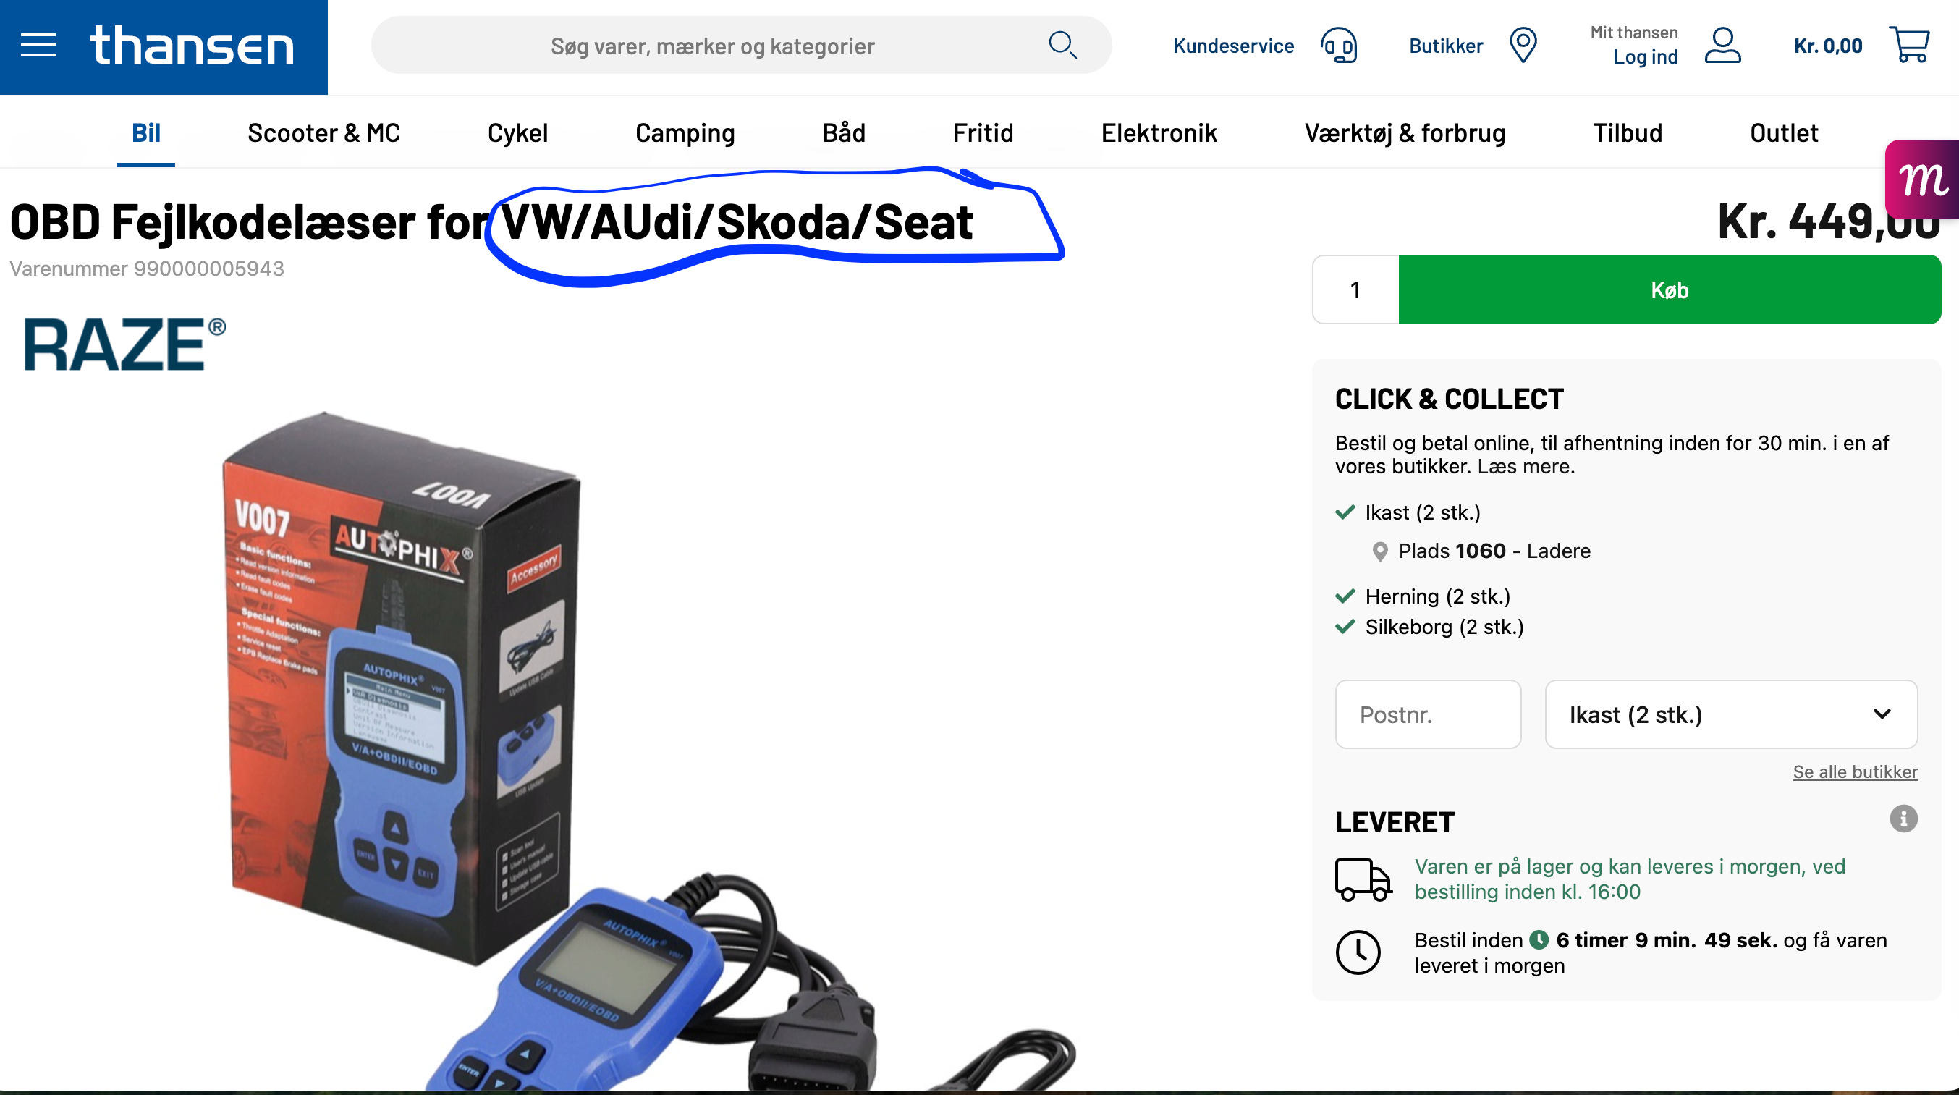The image size is (1959, 1095).
Task: Follow the Se alle butikker link
Action: [x=1855, y=771]
